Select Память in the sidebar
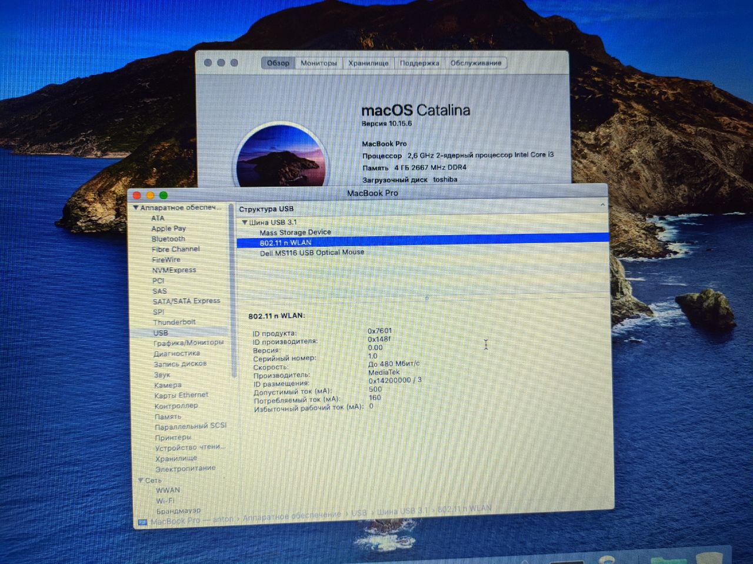This screenshot has width=753, height=564. point(168,417)
